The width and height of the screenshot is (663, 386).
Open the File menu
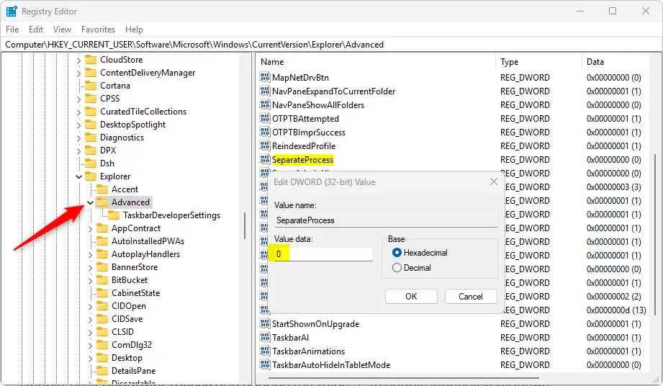[12, 30]
